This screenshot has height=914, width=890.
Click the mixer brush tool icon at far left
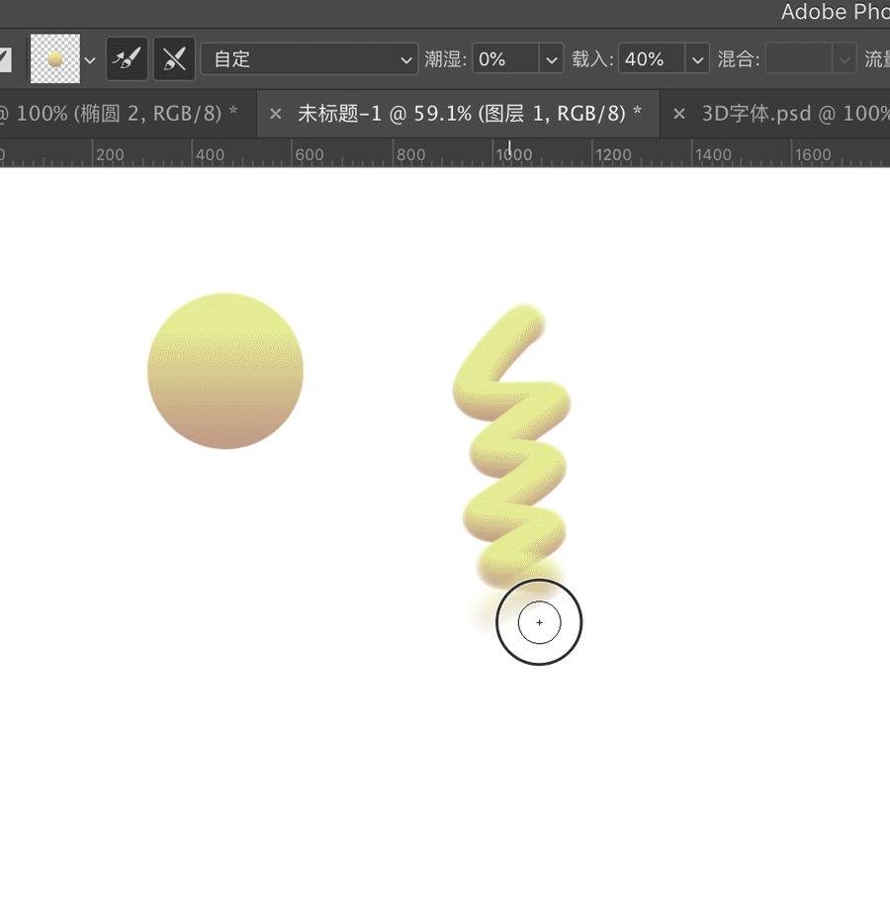(x=4, y=59)
